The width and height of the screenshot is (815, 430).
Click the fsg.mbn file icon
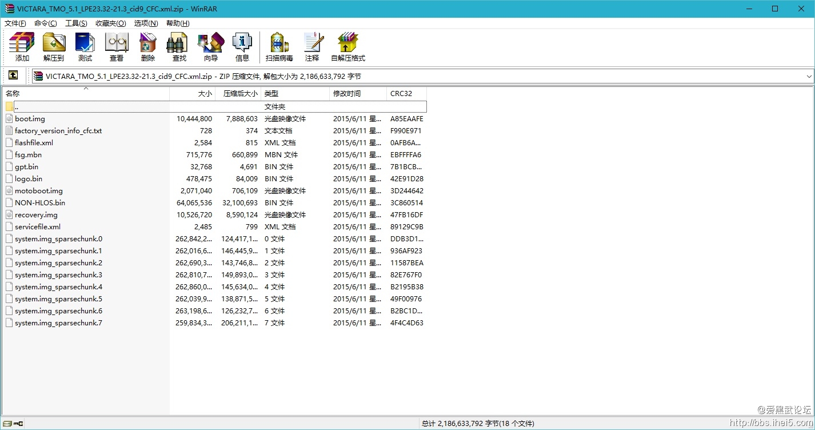click(x=9, y=155)
